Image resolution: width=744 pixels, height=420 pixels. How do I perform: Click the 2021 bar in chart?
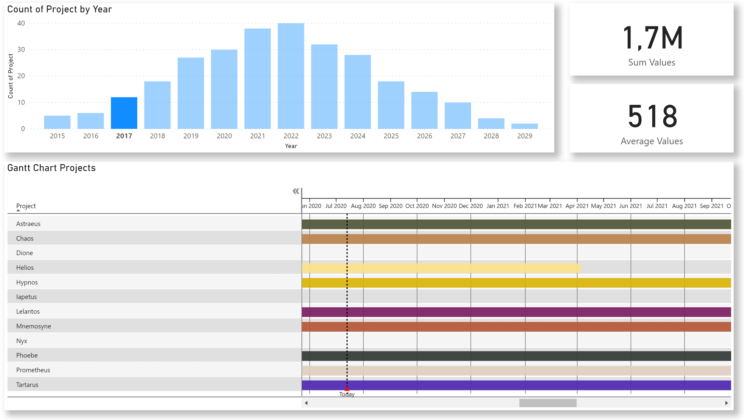(257, 79)
